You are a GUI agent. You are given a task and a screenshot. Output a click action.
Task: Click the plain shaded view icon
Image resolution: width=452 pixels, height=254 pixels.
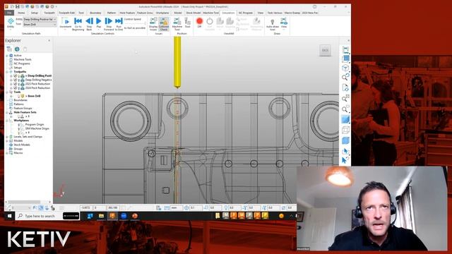coord(345,119)
